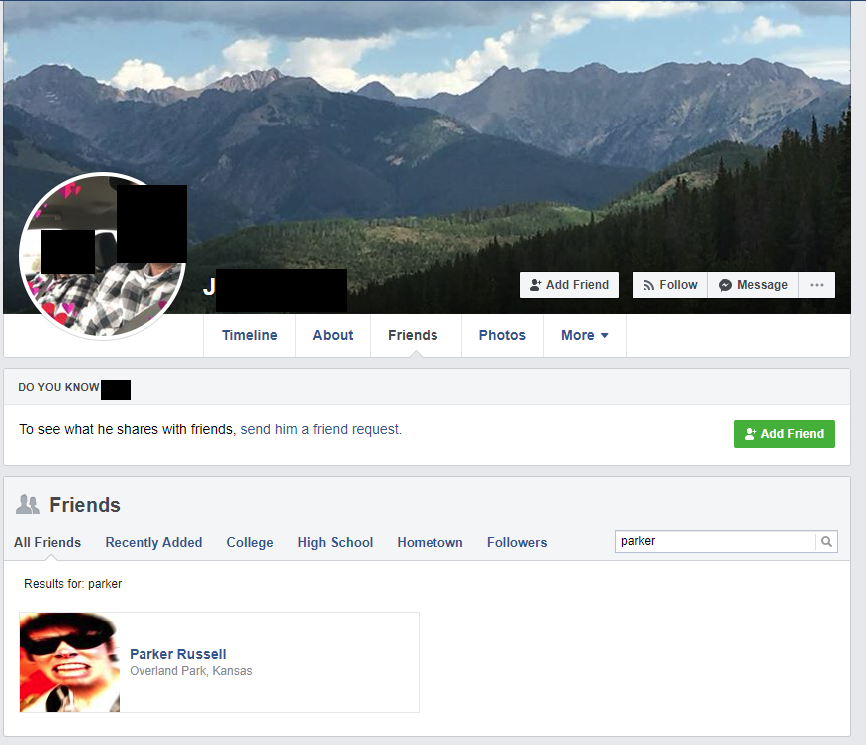
Task: Click the send him a friend request link
Action: [321, 429]
